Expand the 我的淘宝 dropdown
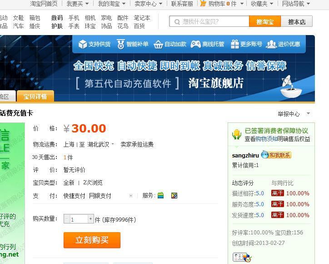The width and height of the screenshot is (329, 264). [124, 4]
